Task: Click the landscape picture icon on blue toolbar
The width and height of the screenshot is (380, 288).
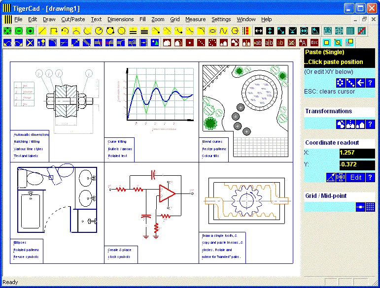Action: [155, 43]
